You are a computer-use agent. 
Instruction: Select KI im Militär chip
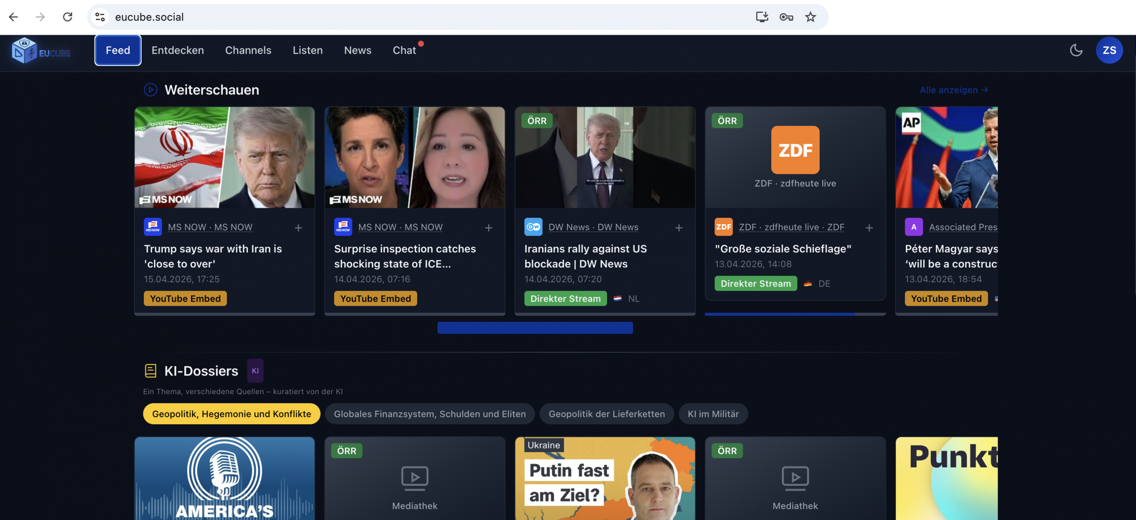[x=713, y=414]
